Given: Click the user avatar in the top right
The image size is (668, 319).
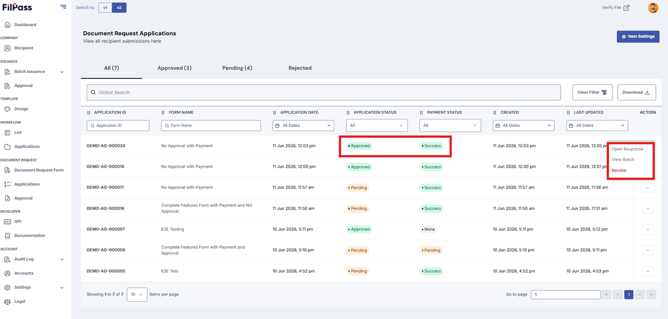Looking at the screenshot, I should pyautogui.click(x=653, y=8).
